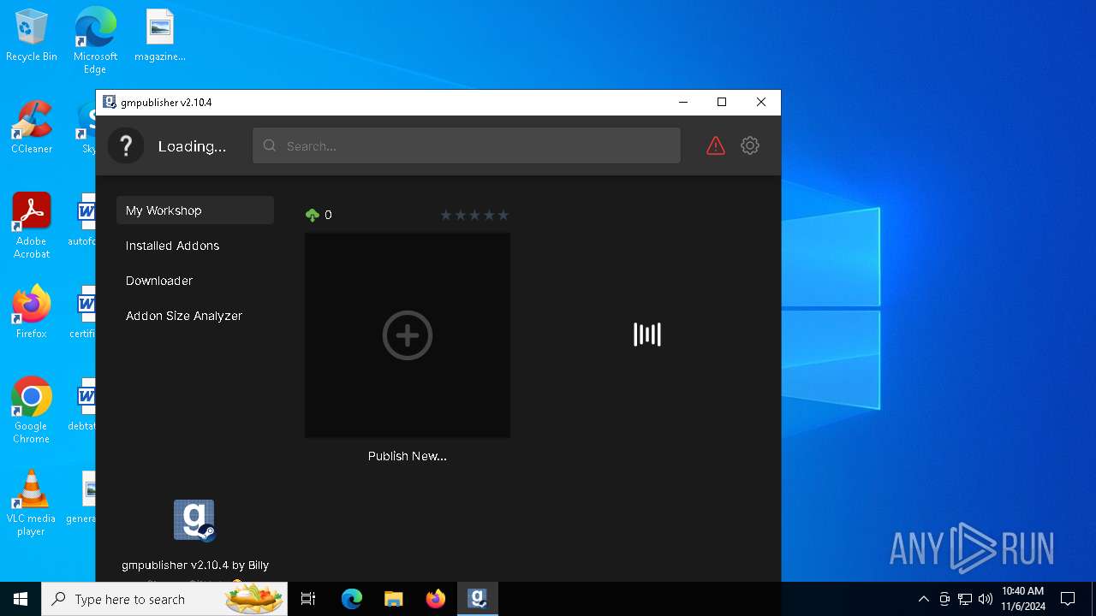Select My Workshop in the sidebar

pyautogui.click(x=195, y=210)
